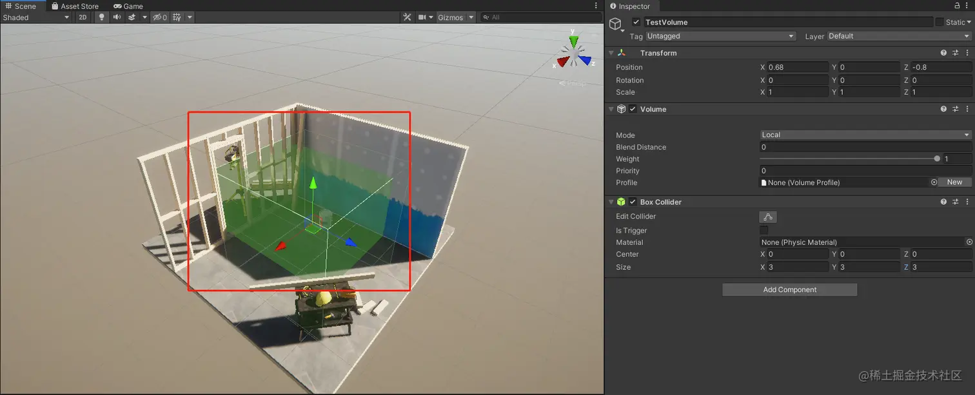Click the collider Size Z field
The width and height of the screenshot is (975, 395).
941,267
